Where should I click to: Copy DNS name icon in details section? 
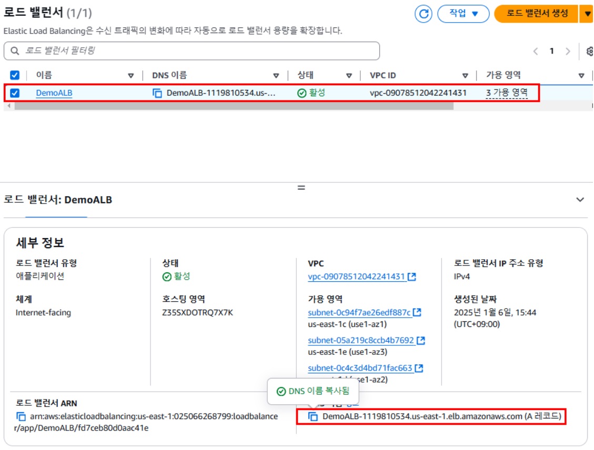(x=313, y=416)
